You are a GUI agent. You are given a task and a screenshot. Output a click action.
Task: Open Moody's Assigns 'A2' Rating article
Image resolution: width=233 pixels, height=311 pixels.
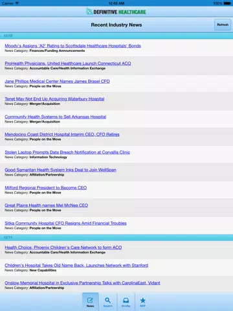click(72, 46)
